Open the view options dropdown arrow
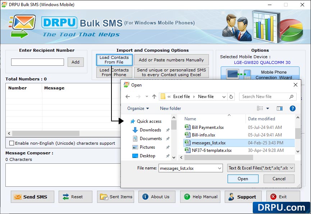 click(x=267, y=108)
